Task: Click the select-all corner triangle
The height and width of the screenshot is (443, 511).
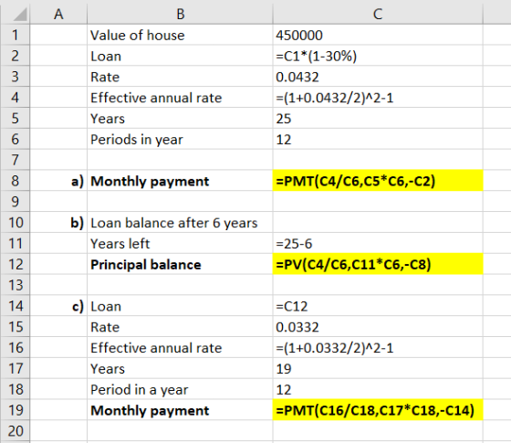Action: click(x=19, y=15)
